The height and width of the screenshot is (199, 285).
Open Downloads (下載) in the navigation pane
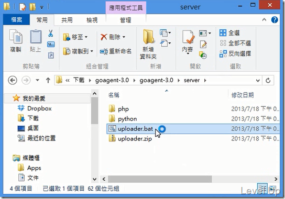point(33,118)
